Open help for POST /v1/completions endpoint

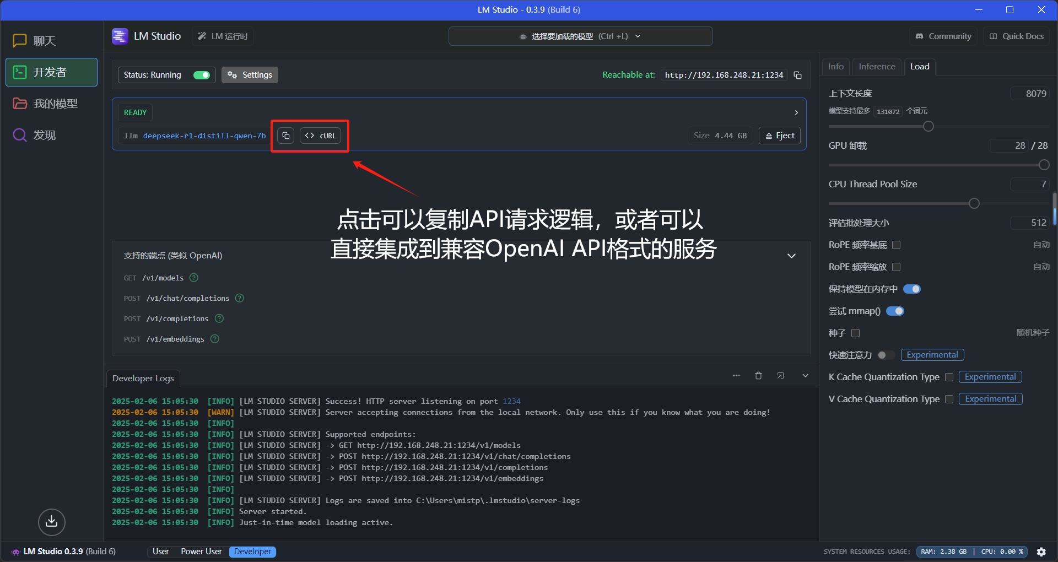(219, 318)
